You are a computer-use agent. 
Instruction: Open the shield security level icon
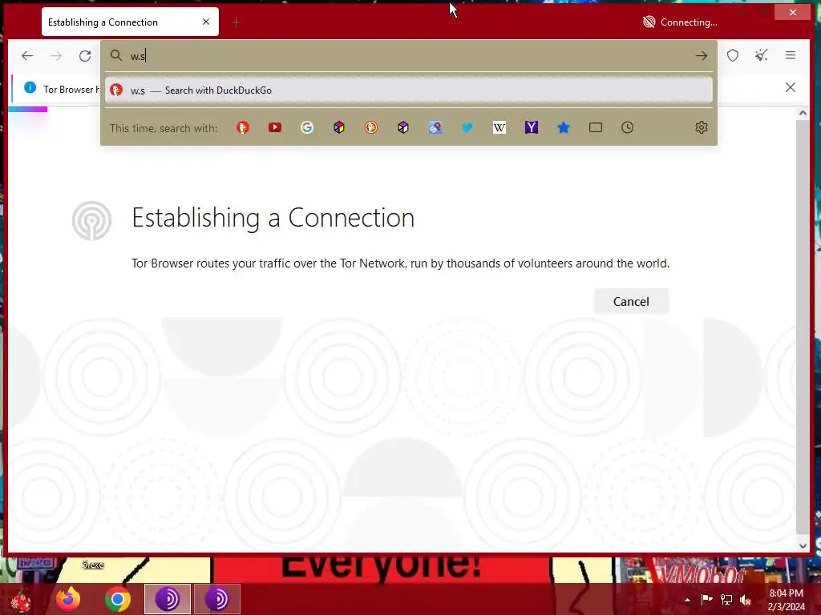coord(733,55)
